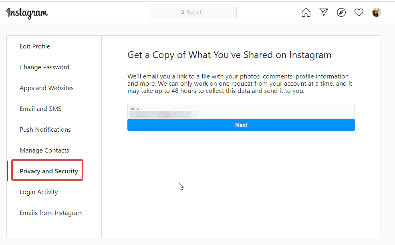Select Apps and Websites
395x245 pixels.
(46, 88)
